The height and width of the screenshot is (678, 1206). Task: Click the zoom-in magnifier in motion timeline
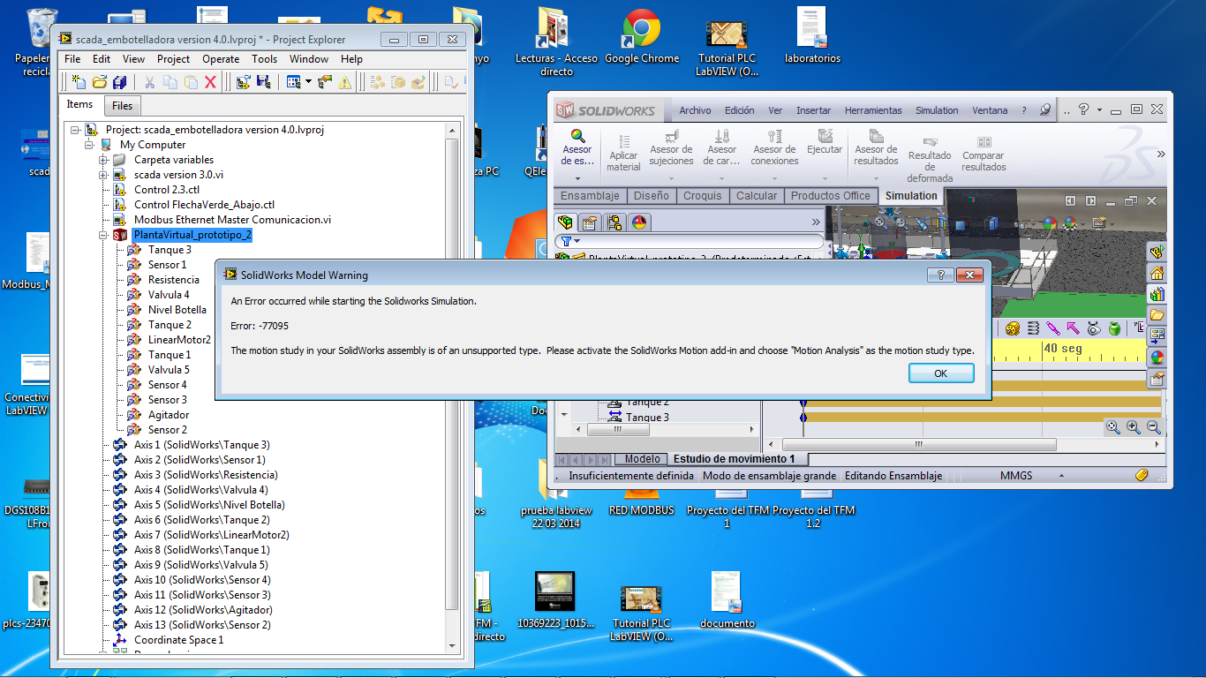click(1134, 427)
